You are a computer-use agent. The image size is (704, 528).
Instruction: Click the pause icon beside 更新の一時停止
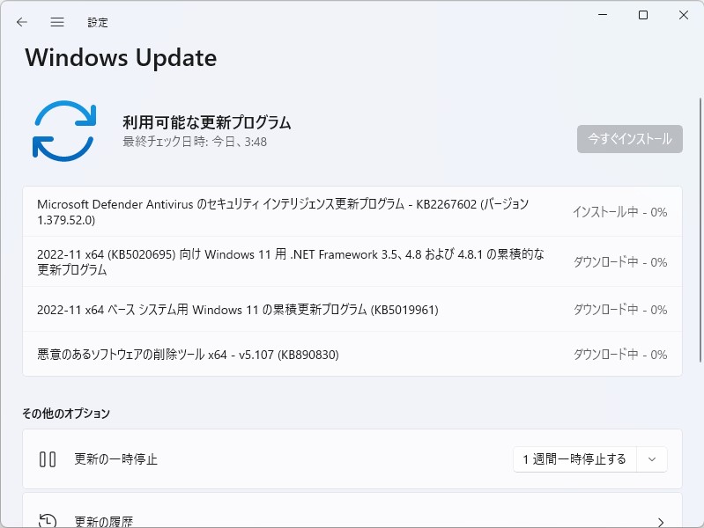click(x=48, y=459)
